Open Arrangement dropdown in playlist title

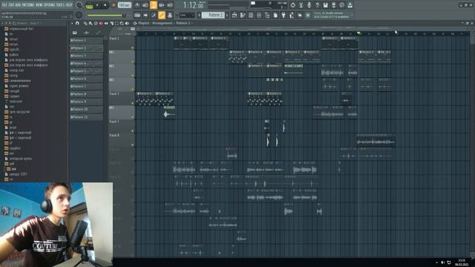tap(162, 23)
